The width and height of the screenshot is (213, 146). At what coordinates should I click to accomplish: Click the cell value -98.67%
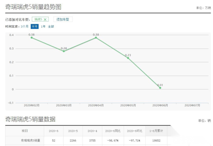click(x=113, y=141)
